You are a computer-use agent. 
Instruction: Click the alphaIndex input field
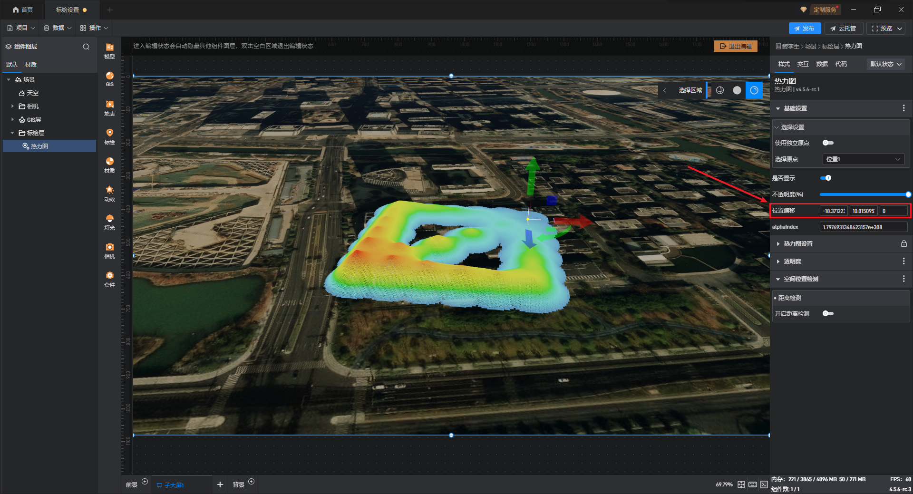click(864, 227)
